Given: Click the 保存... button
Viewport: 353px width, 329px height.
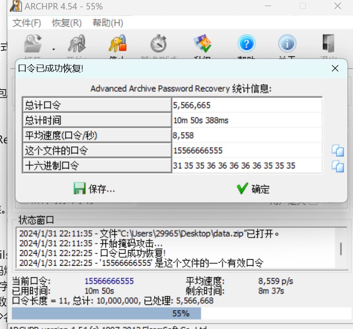Looking at the screenshot, I should (94, 189).
